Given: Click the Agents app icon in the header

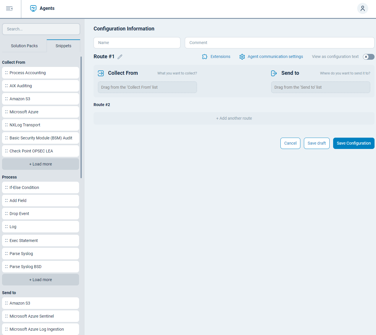Looking at the screenshot, I should pos(33,8).
